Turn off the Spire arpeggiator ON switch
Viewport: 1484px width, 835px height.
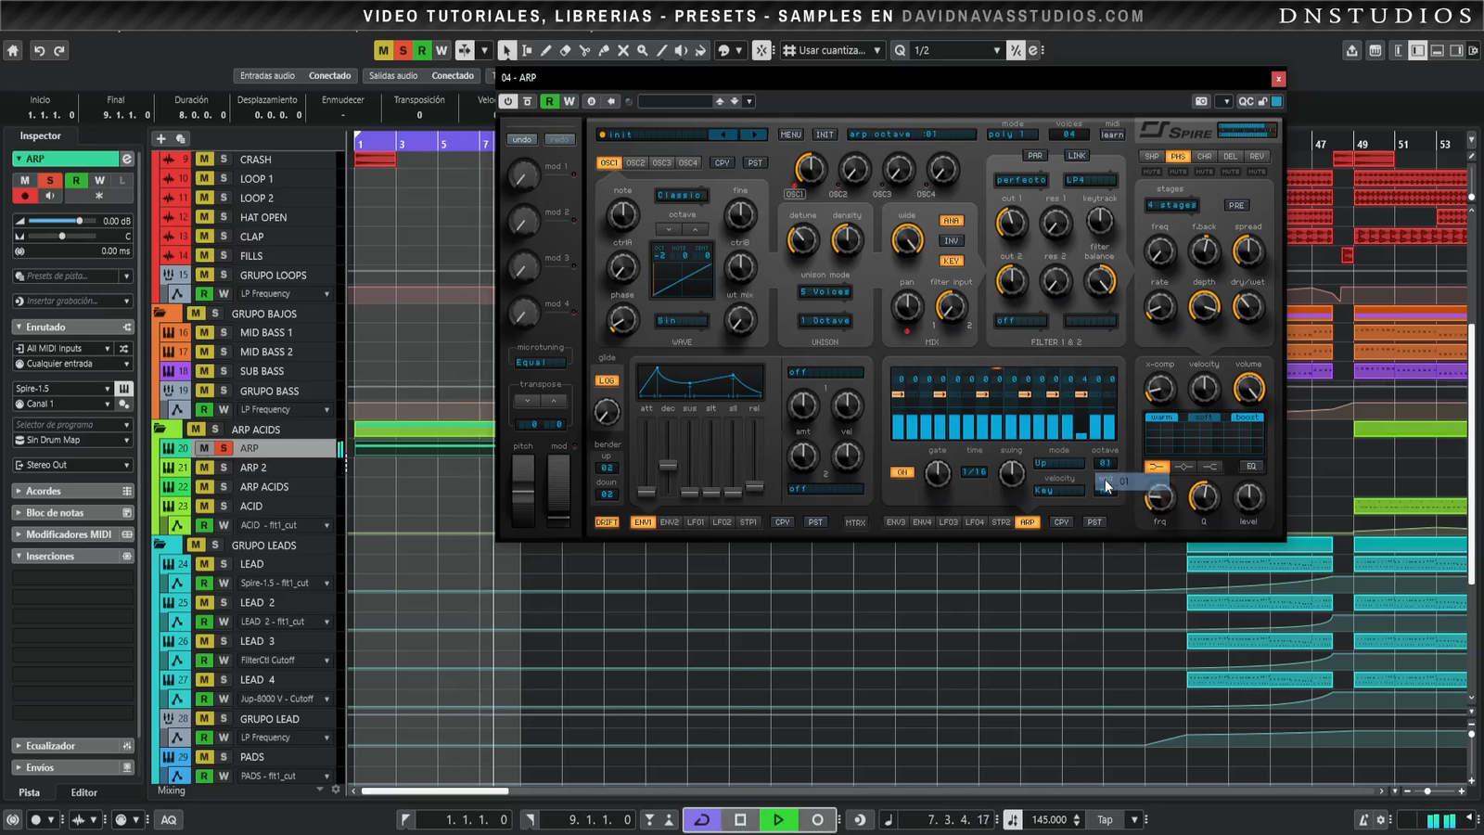tap(902, 472)
